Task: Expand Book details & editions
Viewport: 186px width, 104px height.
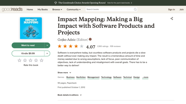Action: [70, 95]
